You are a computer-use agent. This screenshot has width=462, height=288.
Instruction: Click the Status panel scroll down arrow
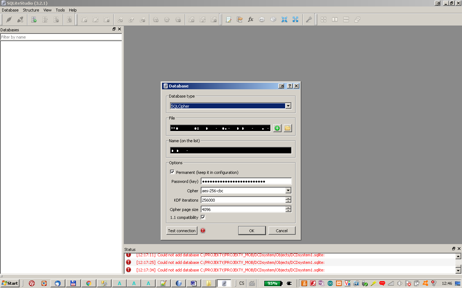pyautogui.click(x=458, y=270)
